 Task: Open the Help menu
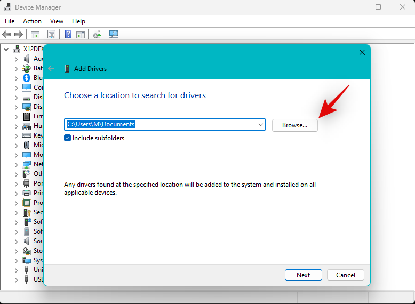pyautogui.click(x=78, y=21)
